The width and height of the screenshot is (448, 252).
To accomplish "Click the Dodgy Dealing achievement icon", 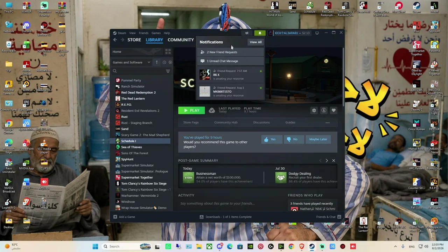I will tap(281, 177).
